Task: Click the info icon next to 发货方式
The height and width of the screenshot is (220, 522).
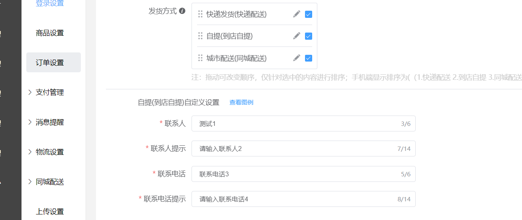Action: [x=182, y=11]
